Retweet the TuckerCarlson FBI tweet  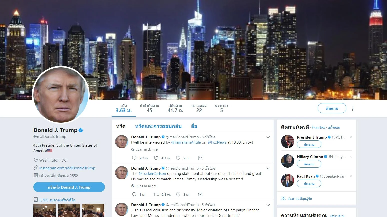tap(156, 194)
